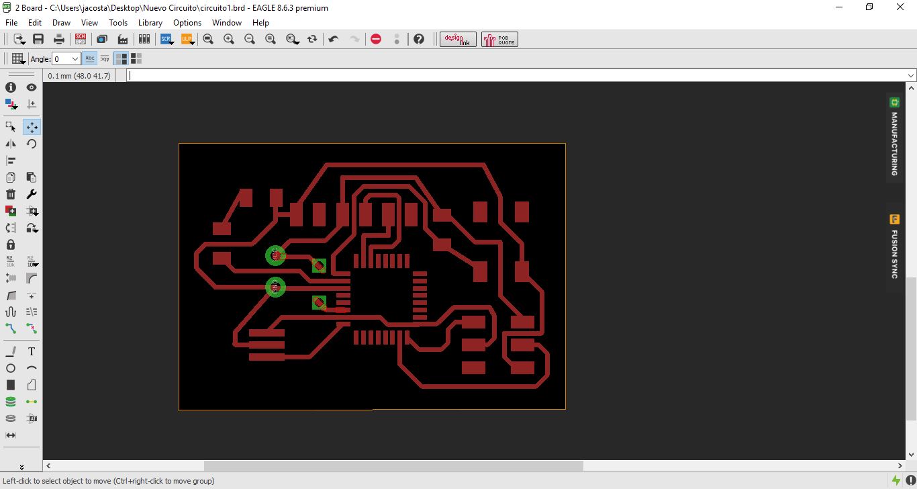This screenshot has height=489, width=917.
Task: Toggle the mirrored text button
Action: (105, 59)
